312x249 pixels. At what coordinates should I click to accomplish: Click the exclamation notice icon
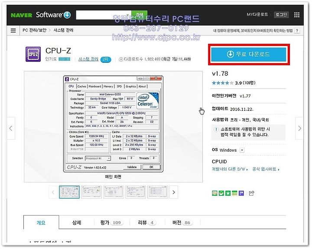(216, 129)
